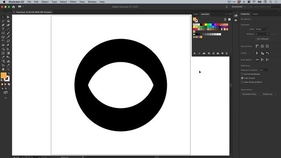Image resolution: width=281 pixels, height=158 pixels.
Task: Choose the Line Segment tool
Action: pyautogui.click(x=8, y=29)
